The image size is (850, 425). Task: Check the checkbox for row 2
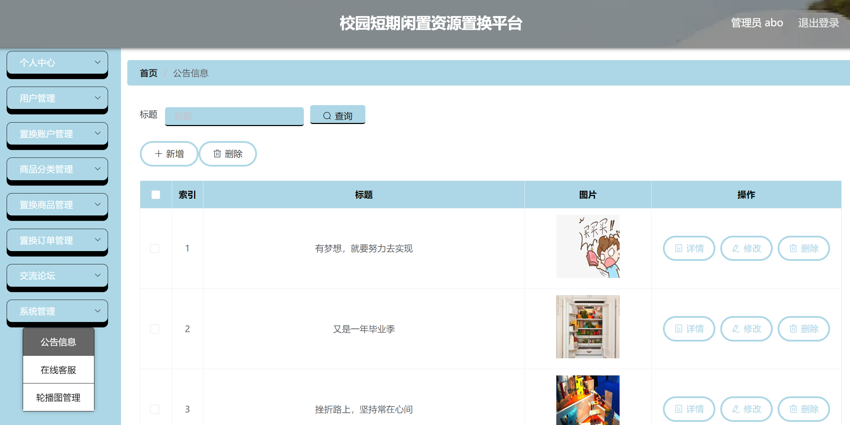coord(154,329)
